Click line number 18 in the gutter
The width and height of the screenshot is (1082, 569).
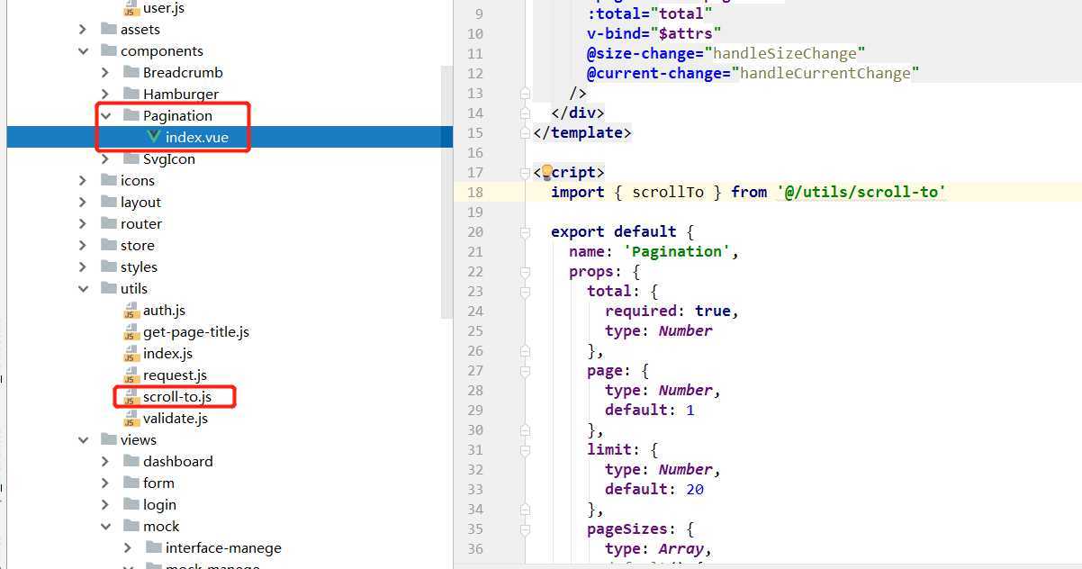coord(475,192)
